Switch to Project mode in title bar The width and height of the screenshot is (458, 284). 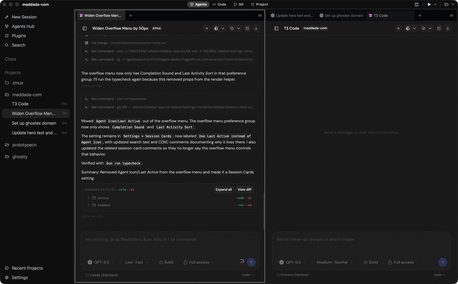click(260, 4)
